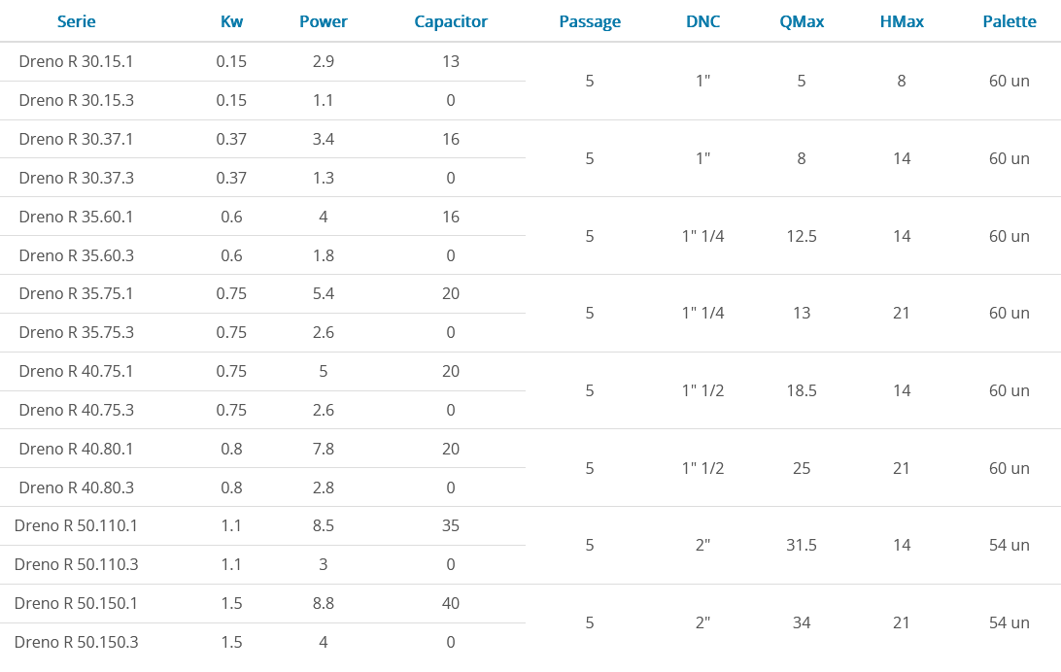Click the Dreno R 40.80.3 entry

click(76, 487)
